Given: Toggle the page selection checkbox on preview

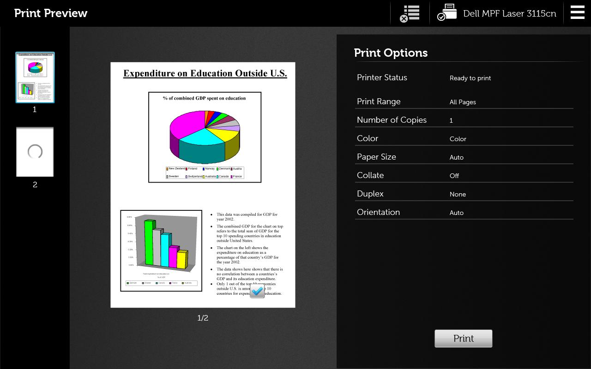Looking at the screenshot, I should (257, 291).
